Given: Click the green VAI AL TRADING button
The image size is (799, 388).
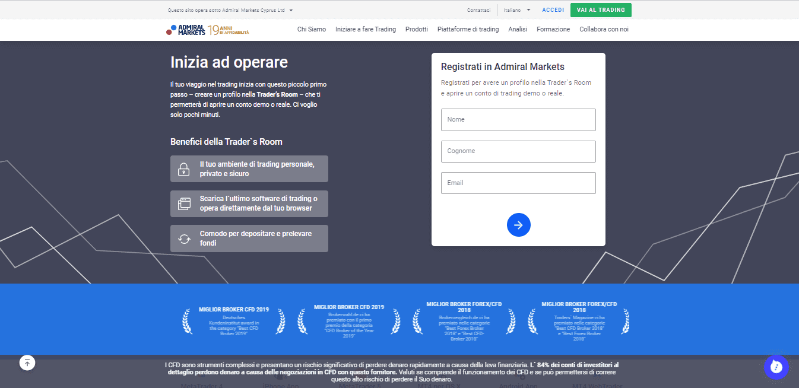Looking at the screenshot, I should pyautogui.click(x=601, y=10).
